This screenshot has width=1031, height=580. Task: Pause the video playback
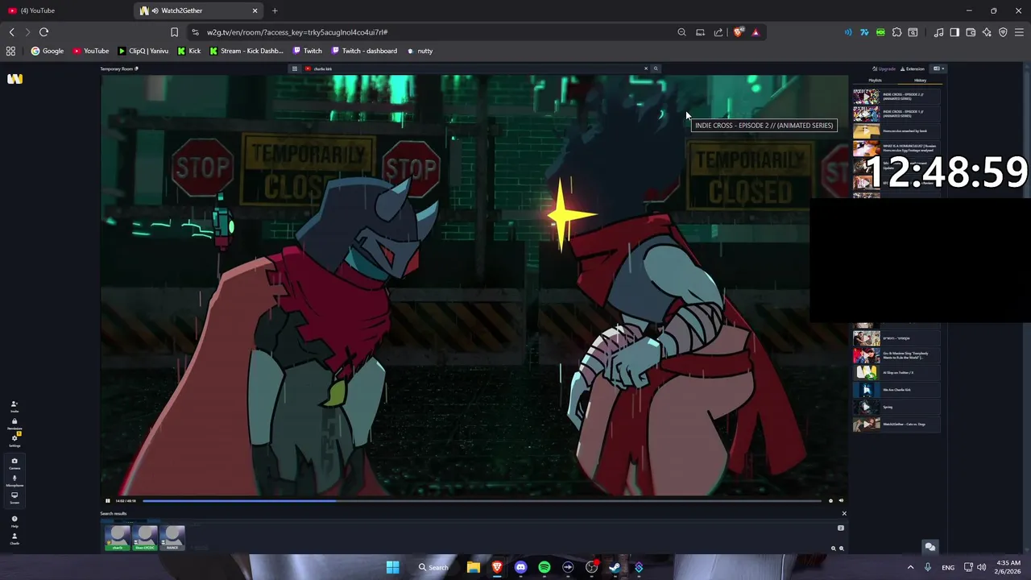point(107,501)
